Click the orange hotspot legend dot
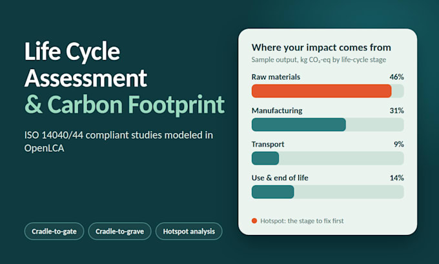Image resolution: width=439 pixels, height=264 pixels. pos(254,221)
